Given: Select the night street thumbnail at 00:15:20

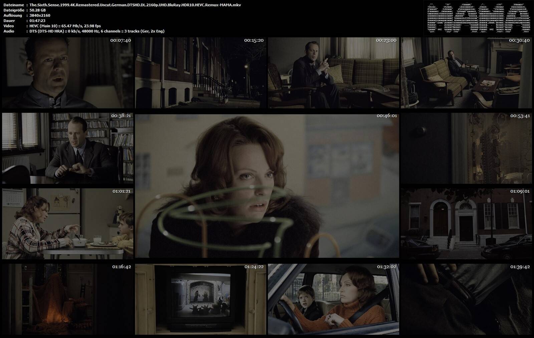Looking at the screenshot, I should click(x=200, y=73).
